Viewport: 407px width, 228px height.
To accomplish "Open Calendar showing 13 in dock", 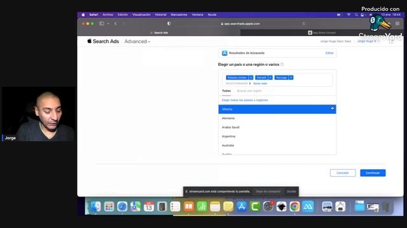I will pos(149,206).
